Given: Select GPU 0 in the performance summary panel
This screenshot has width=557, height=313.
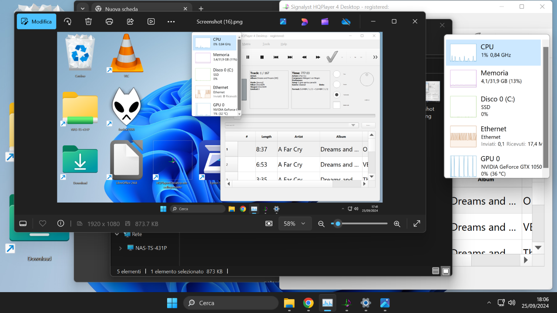Looking at the screenshot, I should [493, 166].
